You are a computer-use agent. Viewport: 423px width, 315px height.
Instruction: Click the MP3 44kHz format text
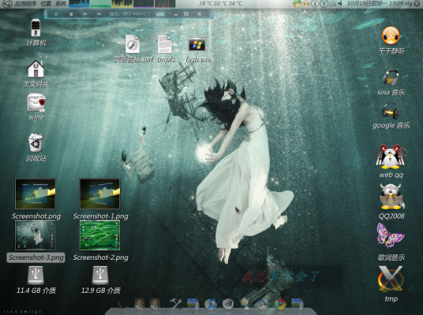pyautogui.click(x=127, y=14)
